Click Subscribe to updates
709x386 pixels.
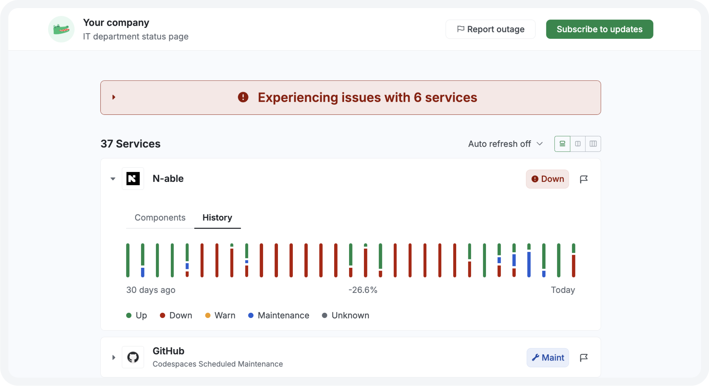tap(599, 29)
